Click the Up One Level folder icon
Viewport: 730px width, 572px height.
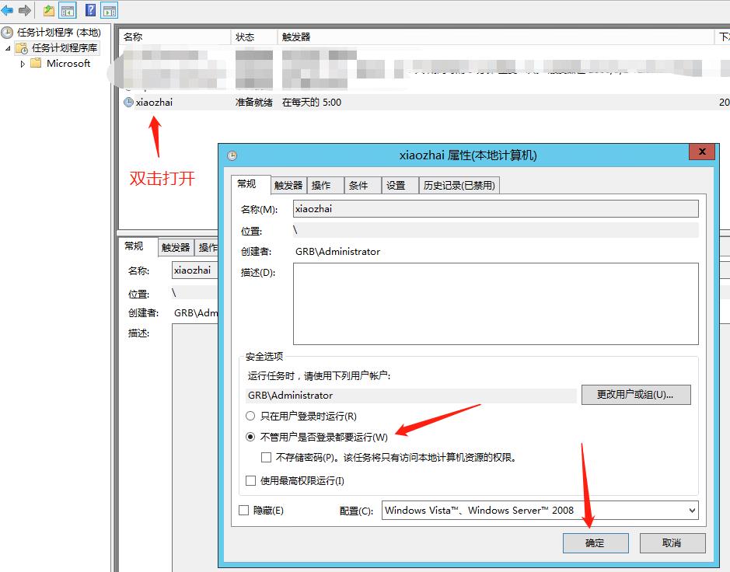tap(49, 10)
